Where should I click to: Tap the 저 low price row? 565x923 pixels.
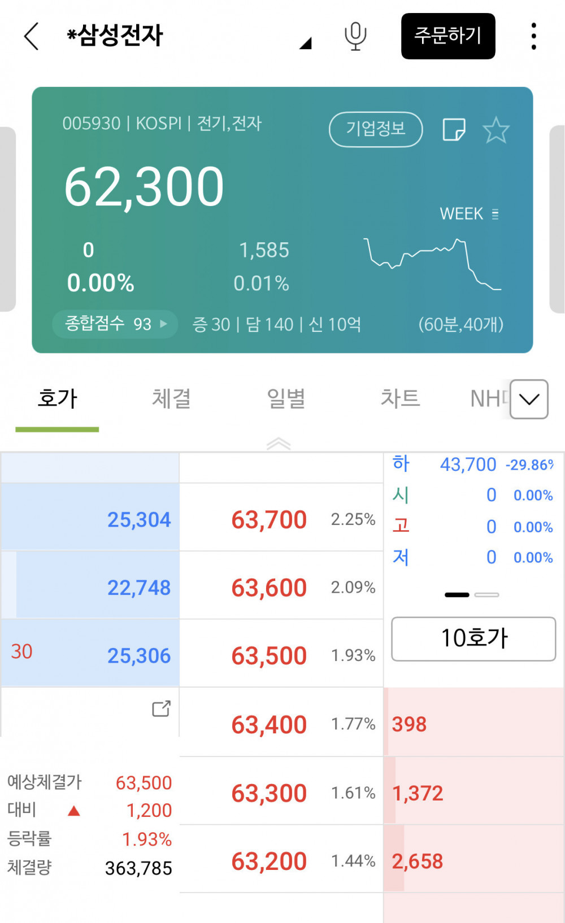click(x=473, y=557)
